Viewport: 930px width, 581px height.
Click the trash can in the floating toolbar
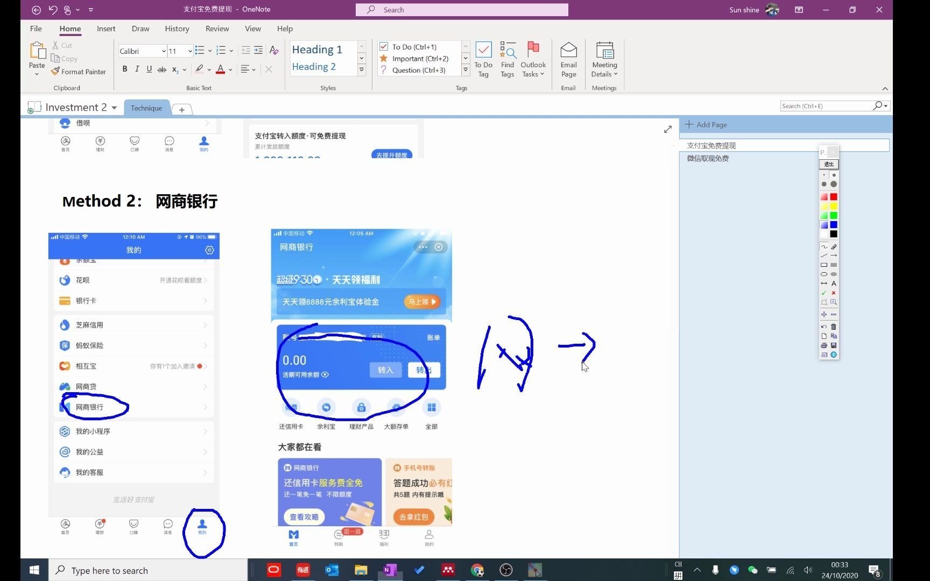834,327
